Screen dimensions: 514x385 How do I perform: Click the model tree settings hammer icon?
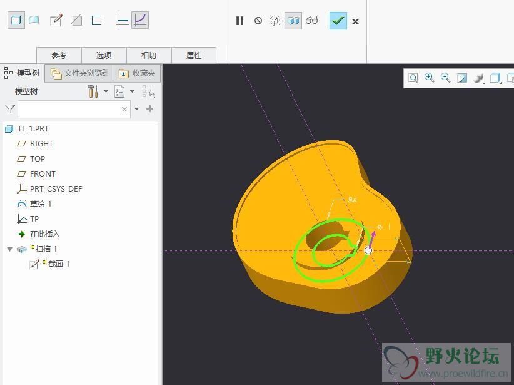click(x=93, y=91)
